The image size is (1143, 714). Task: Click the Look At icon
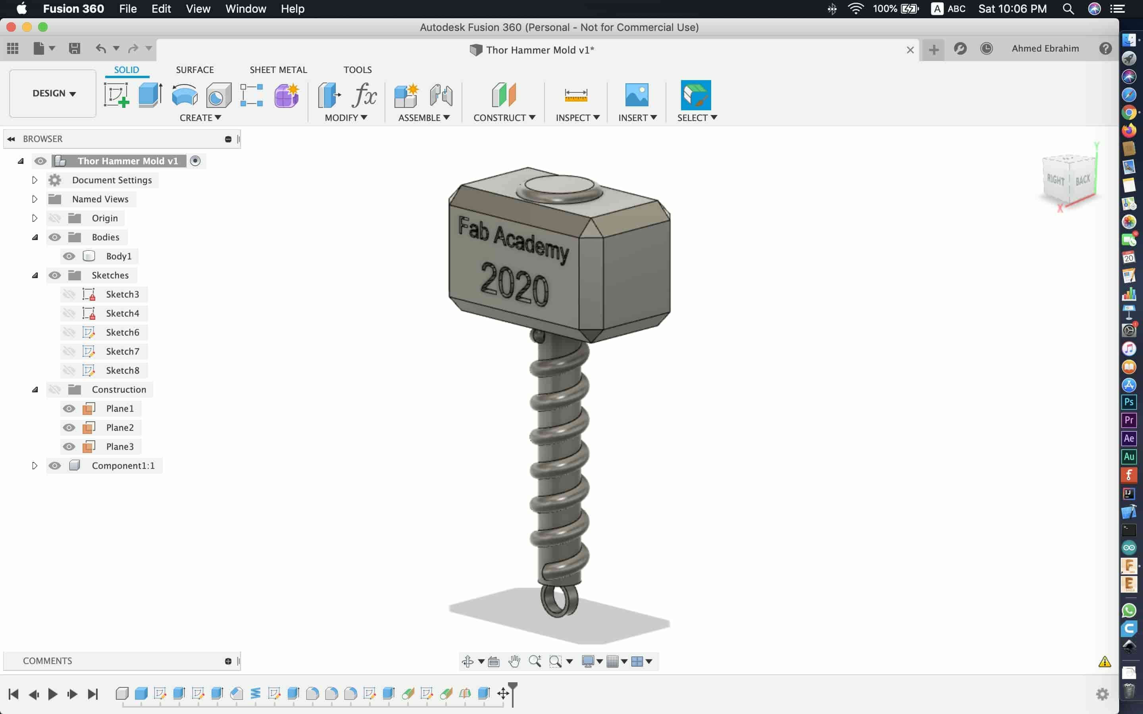tap(494, 662)
